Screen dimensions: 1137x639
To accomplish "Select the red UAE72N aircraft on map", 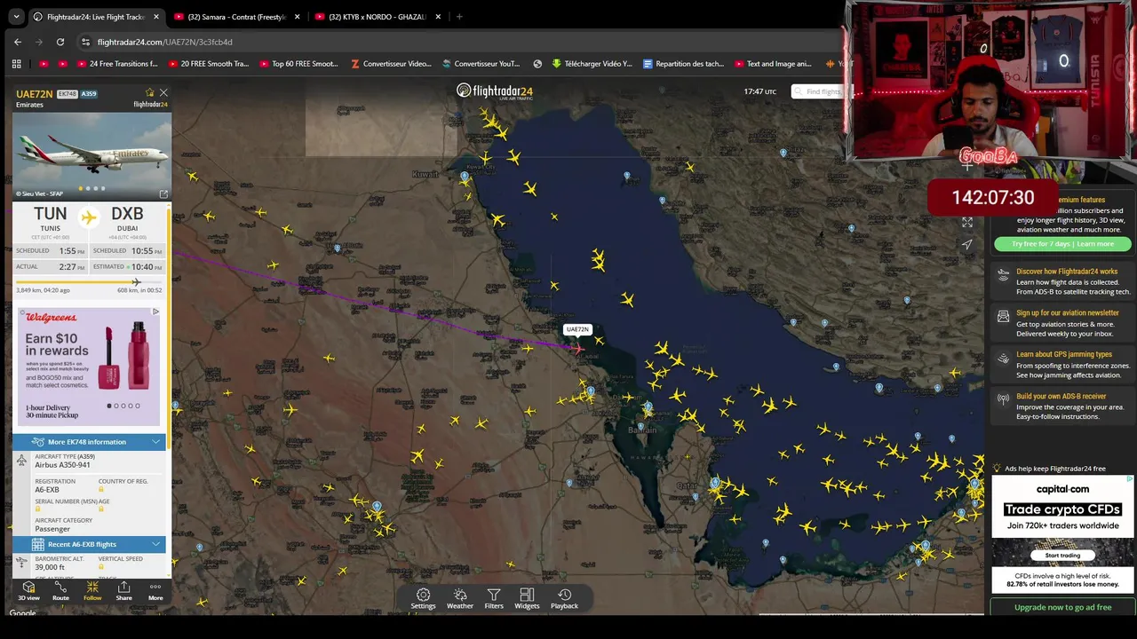I will point(577,348).
